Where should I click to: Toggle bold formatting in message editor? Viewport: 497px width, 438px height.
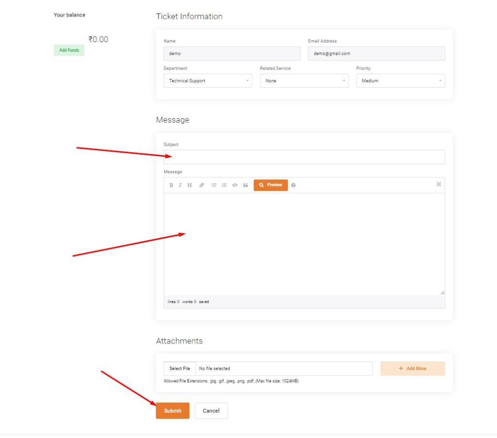171,185
